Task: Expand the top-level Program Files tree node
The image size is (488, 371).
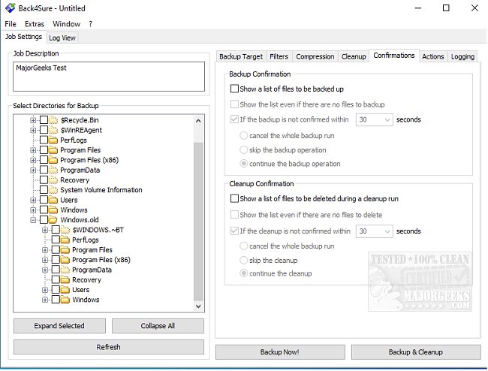Action: click(33, 150)
